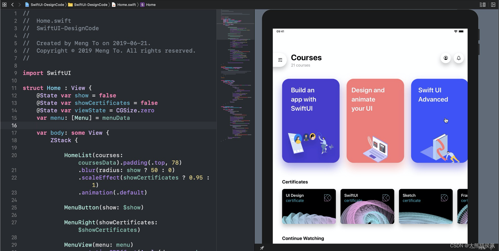Click '.animation(.default)' on line 23
This screenshot has width=499, height=251.
click(113, 193)
